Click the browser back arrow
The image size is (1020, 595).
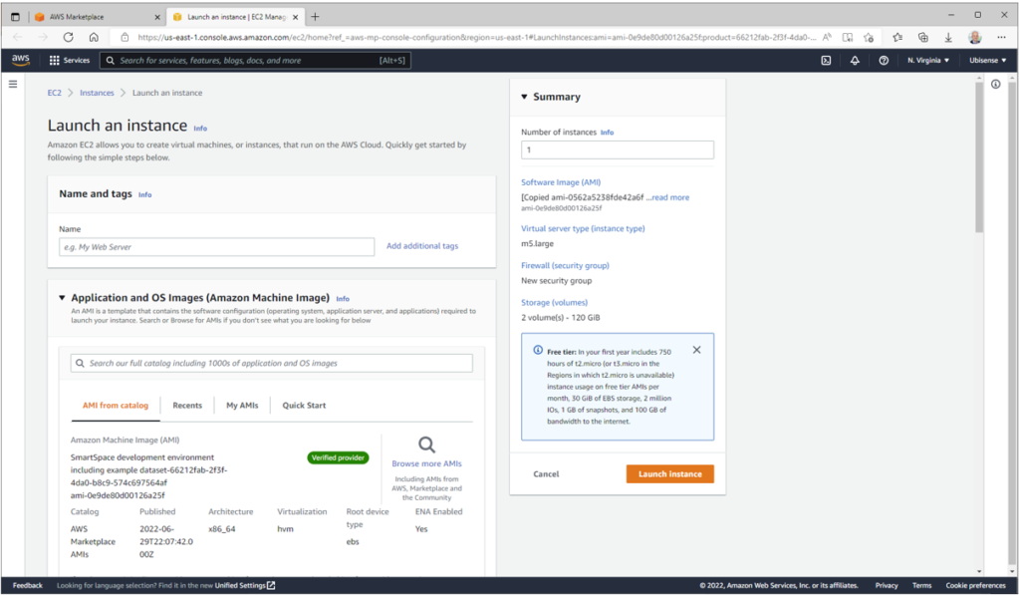coord(18,37)
